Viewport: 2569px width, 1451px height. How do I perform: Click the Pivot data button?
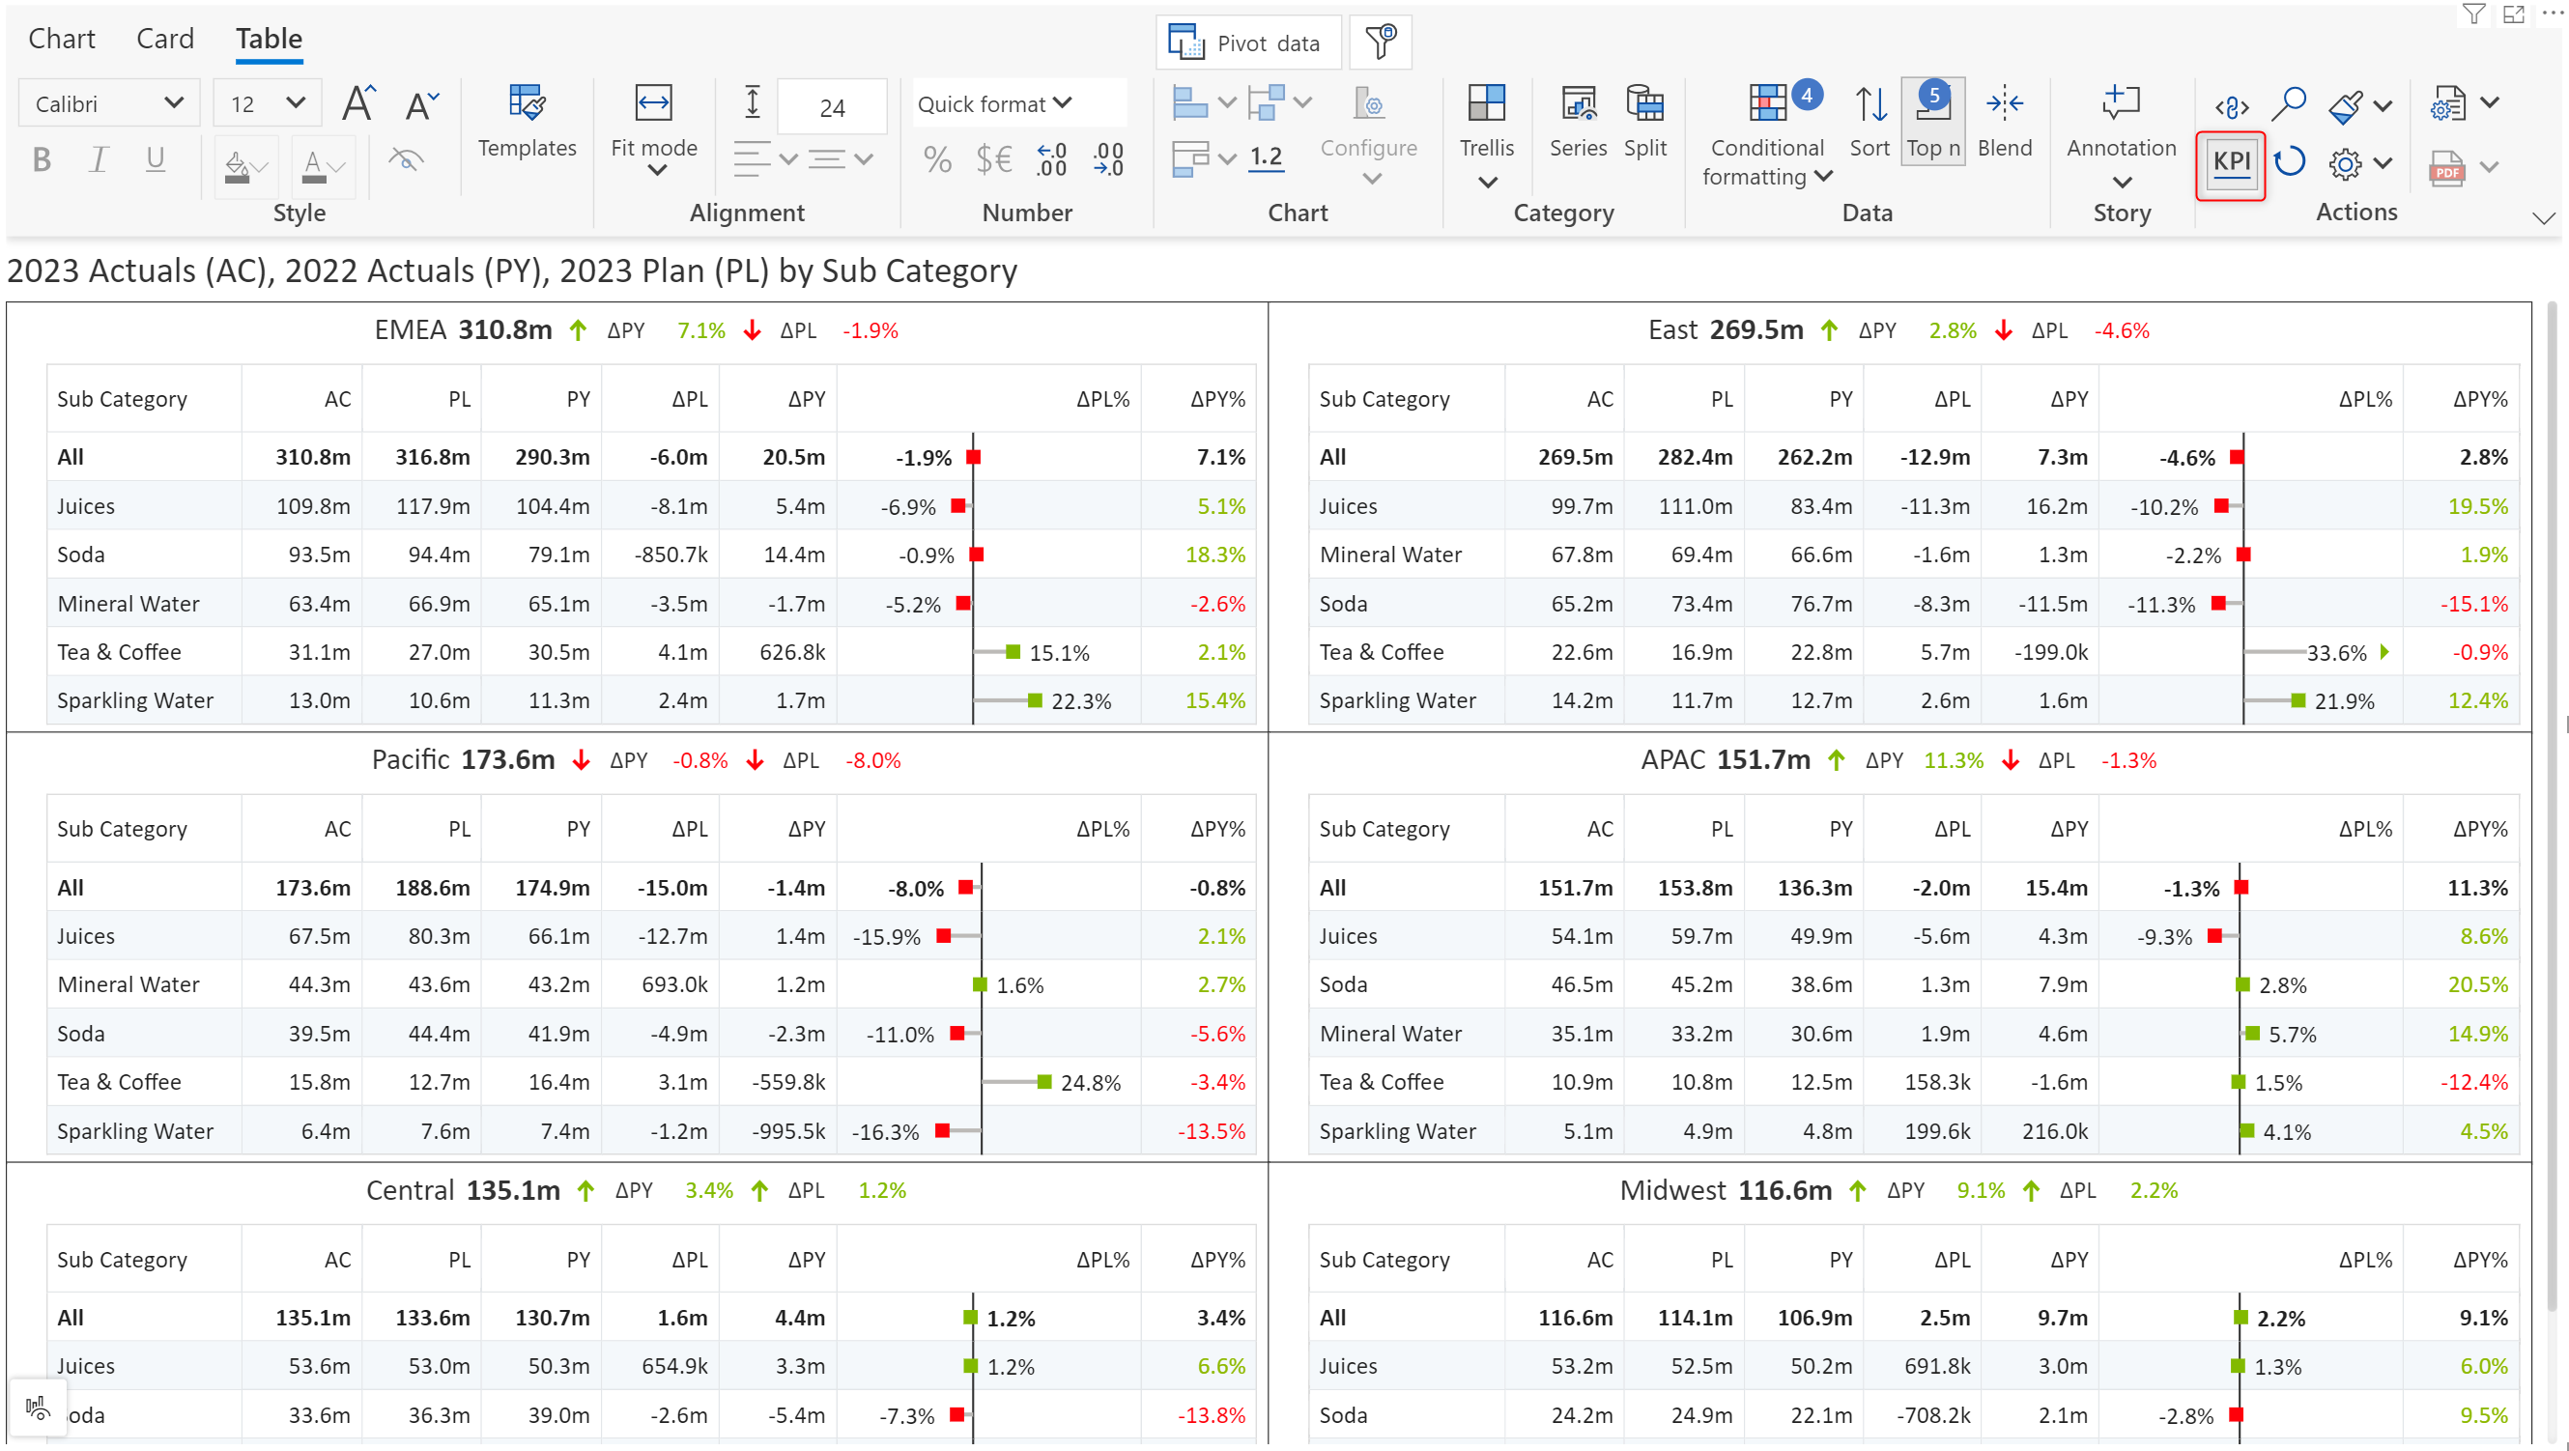[x=1246, y=43]
